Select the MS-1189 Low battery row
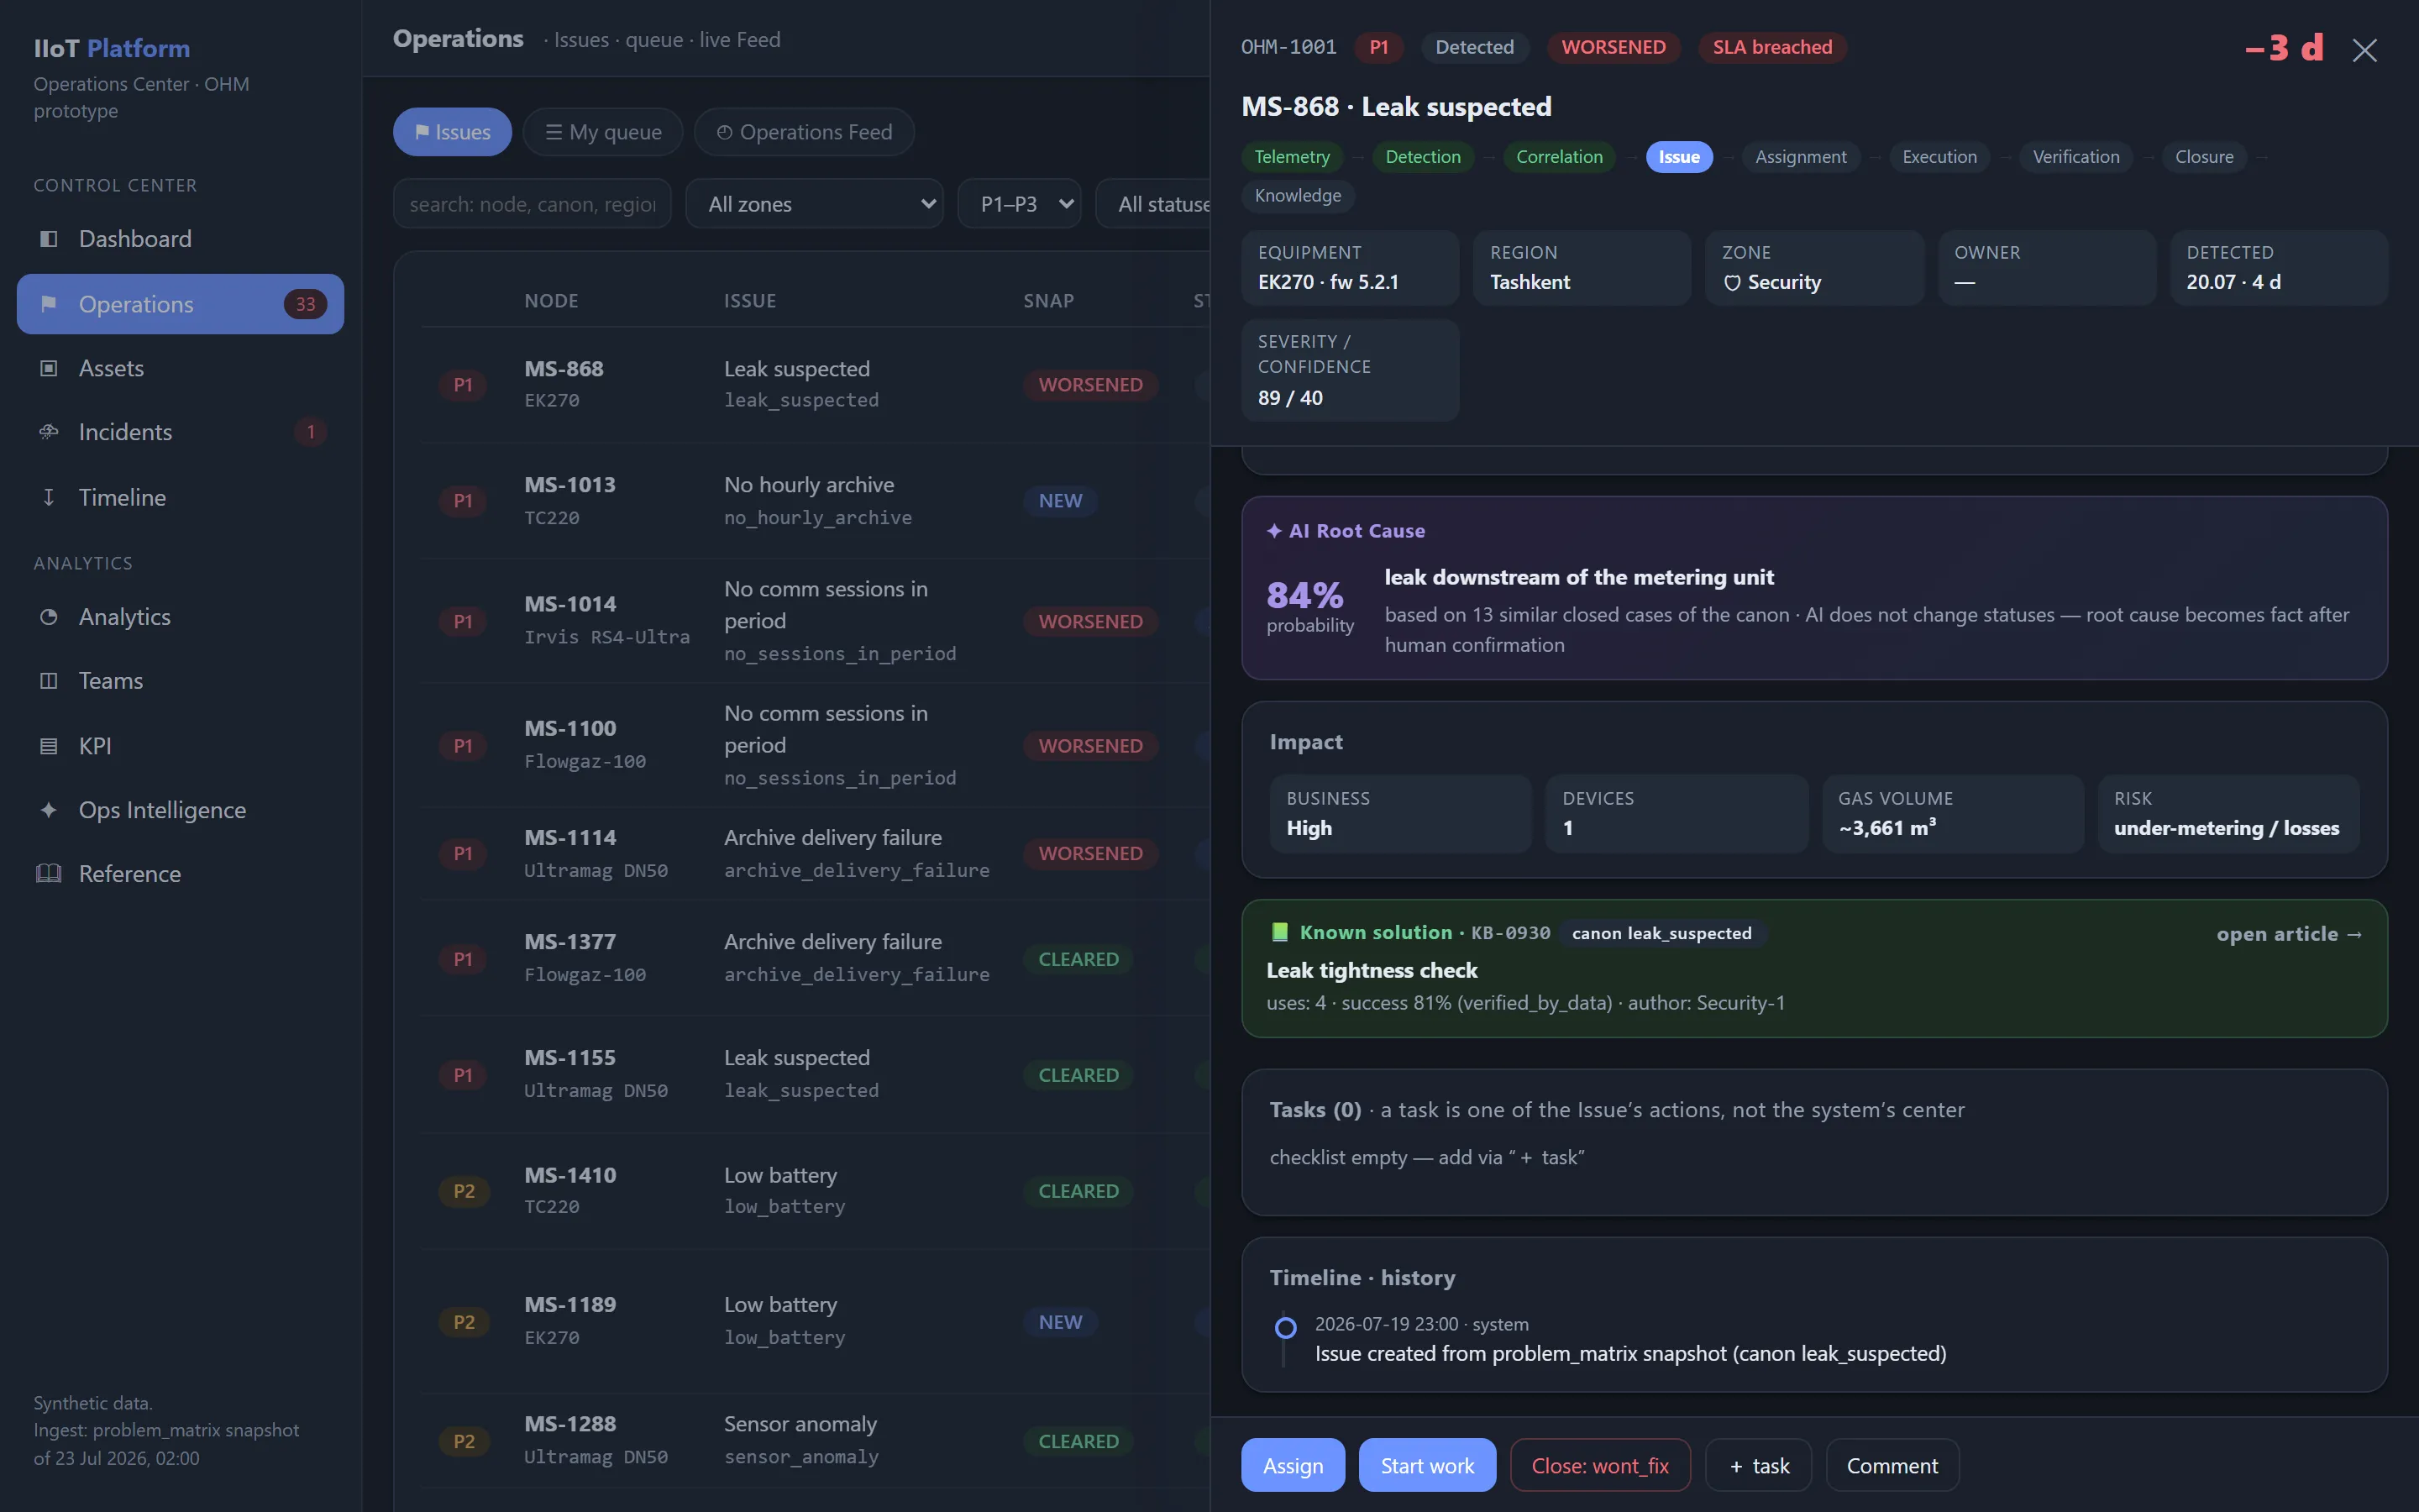 (815, 1321)
